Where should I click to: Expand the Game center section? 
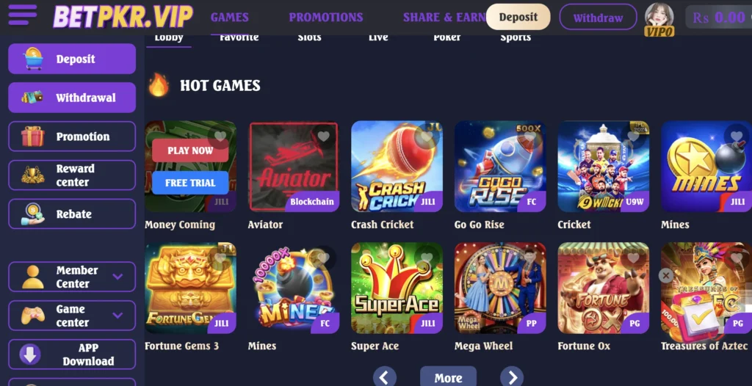click(72, 316)
